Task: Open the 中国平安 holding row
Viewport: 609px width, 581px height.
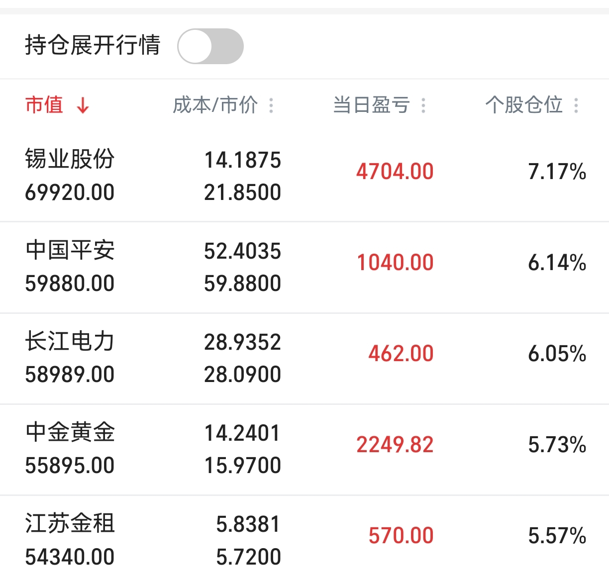Action: (x=304, y=267)
